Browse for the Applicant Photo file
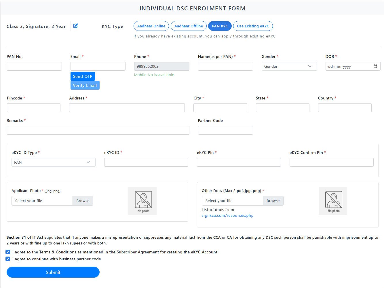Image resolution: width=384 pixels, height=288 pixels. click(x=83, y=201)
